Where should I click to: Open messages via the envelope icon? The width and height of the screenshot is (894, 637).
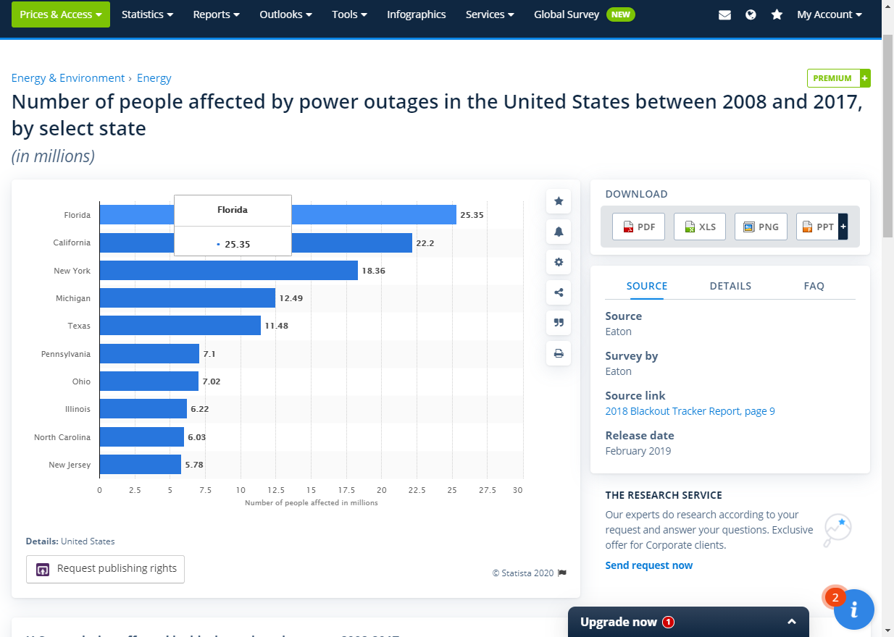pyautogui.click(x=724, y=14)
